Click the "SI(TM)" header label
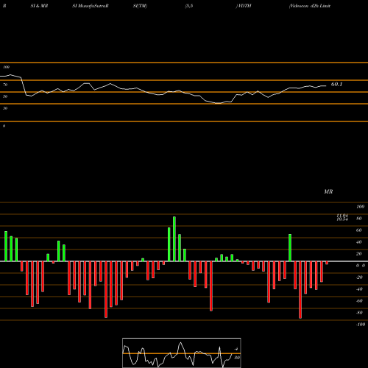 click(x=140, y=6)
